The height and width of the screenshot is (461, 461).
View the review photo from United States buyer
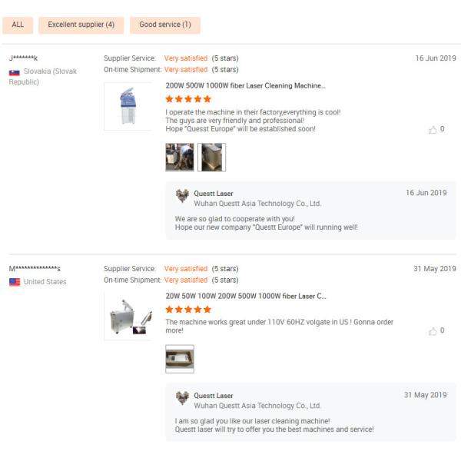tap(180, 358)
